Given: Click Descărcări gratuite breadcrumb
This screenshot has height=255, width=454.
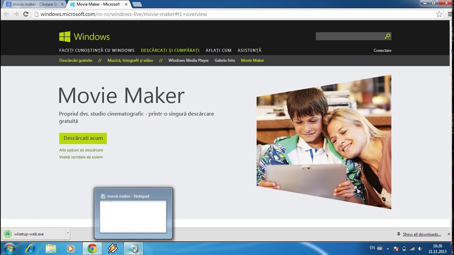Looking at the screenshot, I should pos(76,60).
